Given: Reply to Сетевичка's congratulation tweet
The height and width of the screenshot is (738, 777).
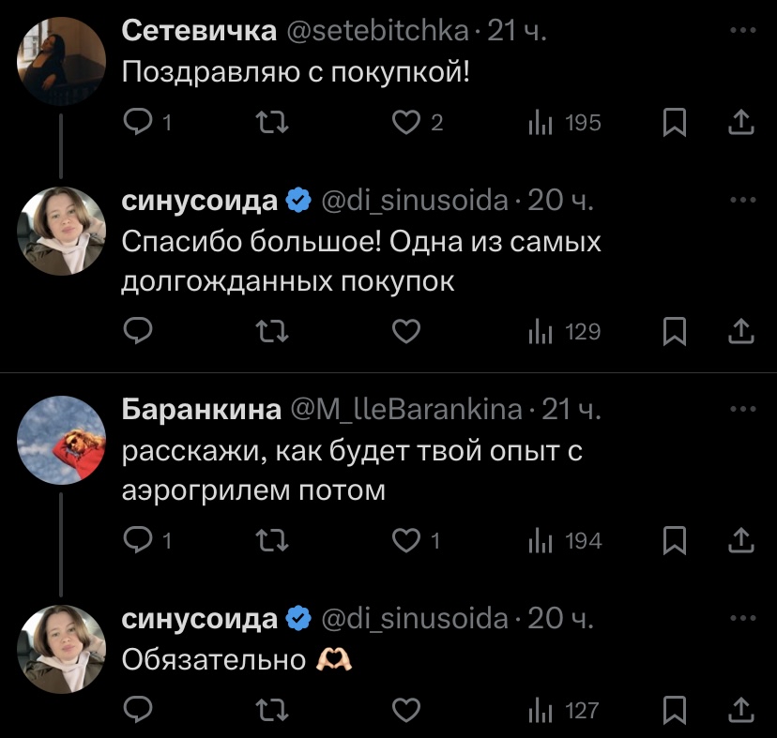Looking at the screenshot, I should pyautogui.click(x=139, y=123).
